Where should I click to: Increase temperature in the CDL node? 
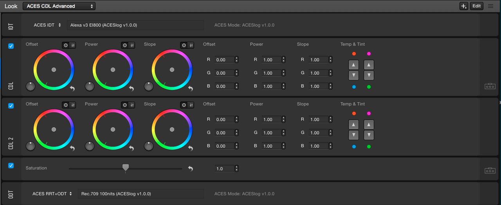pos(353,65)
